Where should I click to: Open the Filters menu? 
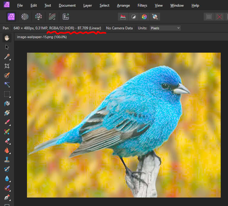(x=142, y=5)
